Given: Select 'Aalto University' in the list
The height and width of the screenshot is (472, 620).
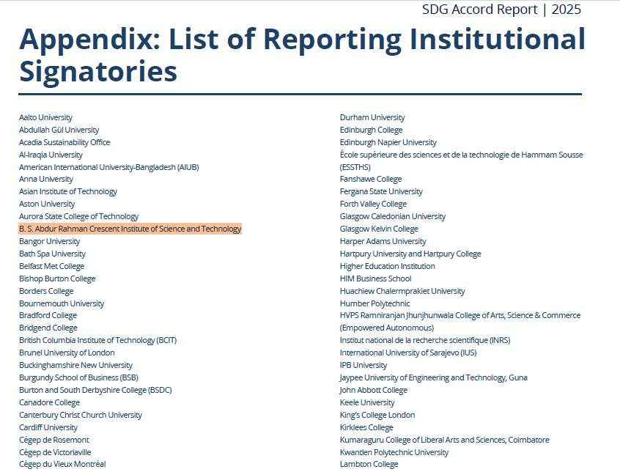Looking at the screenshot, I should click(45, 117).
